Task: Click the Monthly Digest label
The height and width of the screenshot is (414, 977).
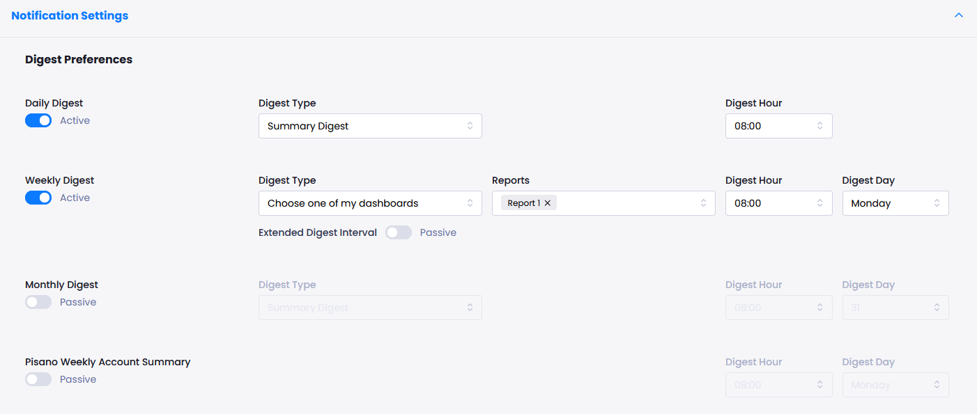Action: click(x=61, y=285)
